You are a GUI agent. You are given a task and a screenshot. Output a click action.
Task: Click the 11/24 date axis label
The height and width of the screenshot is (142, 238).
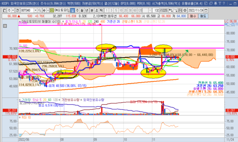click(x=230, y=139)
